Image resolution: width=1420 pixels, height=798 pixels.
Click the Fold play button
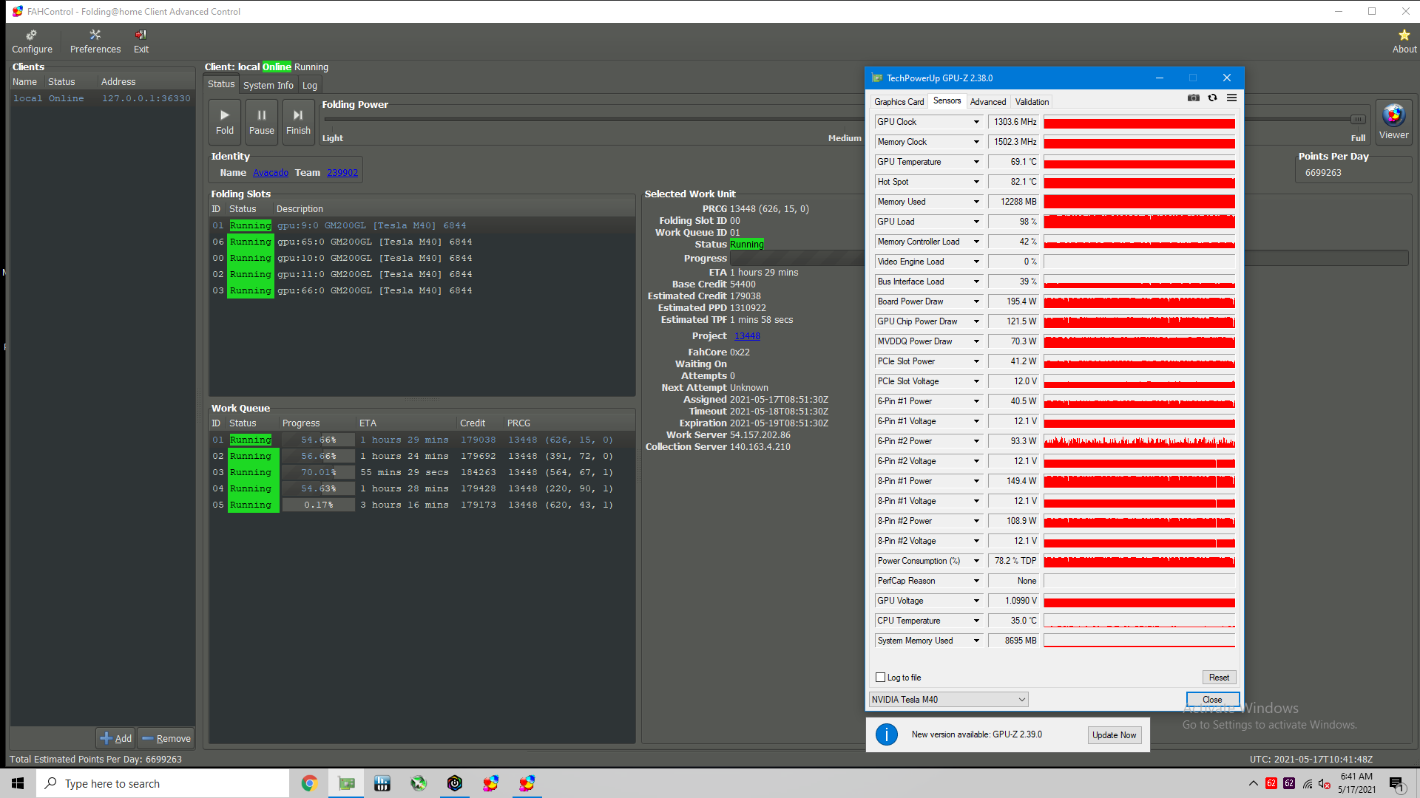(225, 122)
